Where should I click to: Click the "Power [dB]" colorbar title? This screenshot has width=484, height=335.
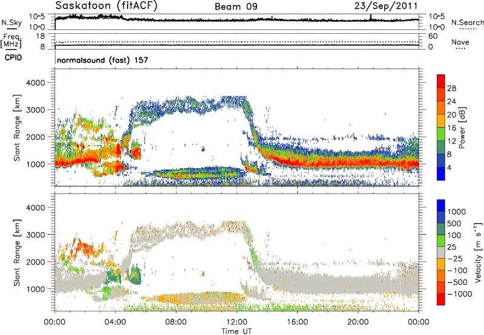pyautogui.click(x=462, y=128)
